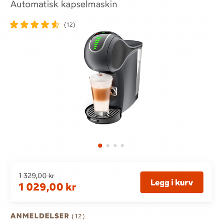Image resolution: width=222 pixels, height=222 pixels.
Task: Switch to the third image dot
Action: [115, 146]
